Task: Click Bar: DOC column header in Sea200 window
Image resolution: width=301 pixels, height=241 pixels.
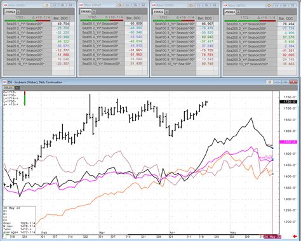Action: click(x=286, y=18)
